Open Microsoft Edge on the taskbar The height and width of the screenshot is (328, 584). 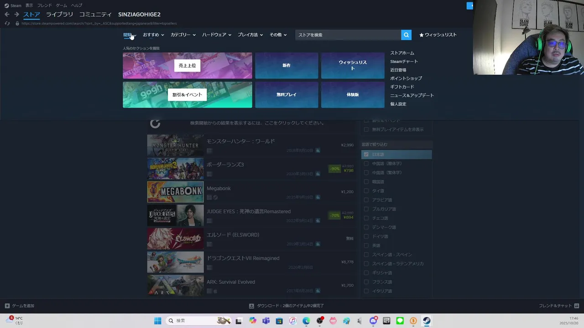click(306, 321)
